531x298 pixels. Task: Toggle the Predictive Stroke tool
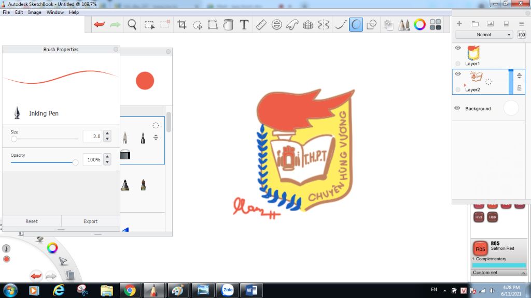click(x=356, y=24)
